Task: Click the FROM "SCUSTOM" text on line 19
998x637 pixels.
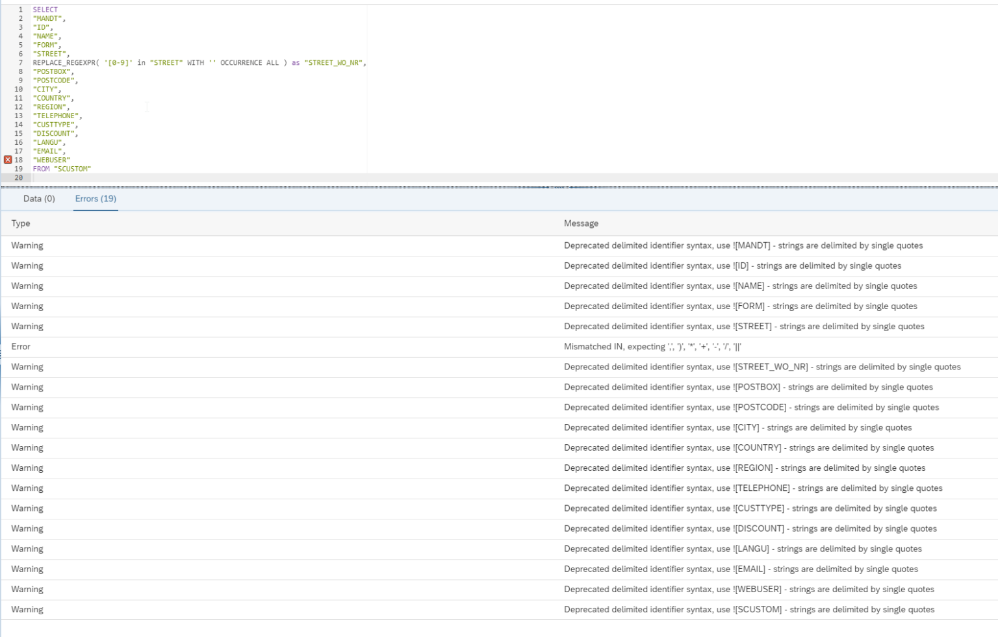Action: pyautogui.click(x=62, y=168)
